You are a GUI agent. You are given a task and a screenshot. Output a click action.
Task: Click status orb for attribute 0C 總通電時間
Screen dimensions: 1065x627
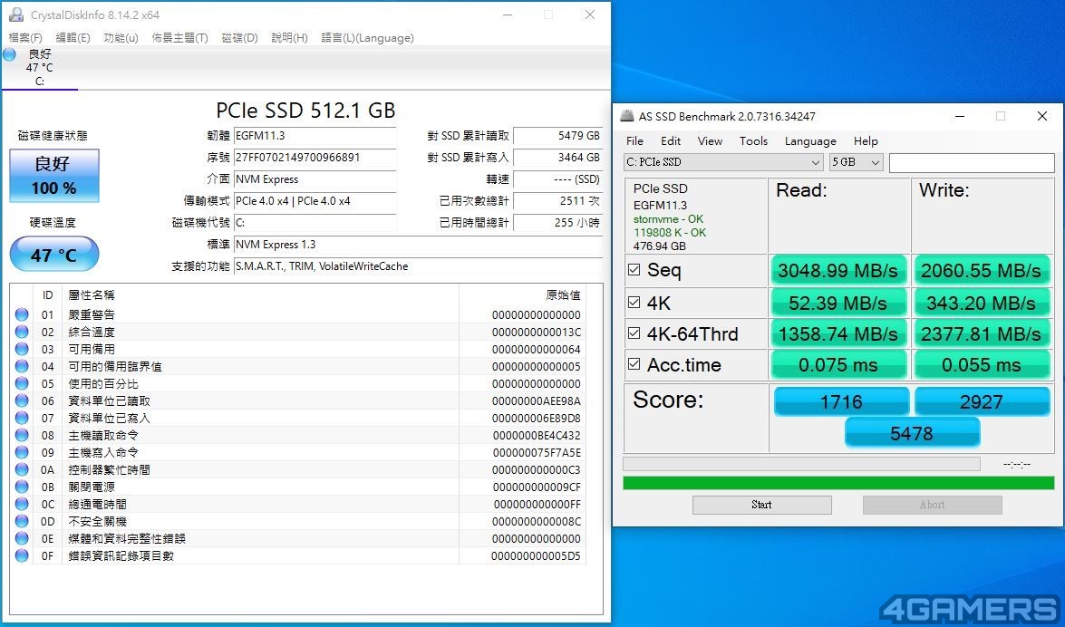pyautogui.click(x=22, y=504)
